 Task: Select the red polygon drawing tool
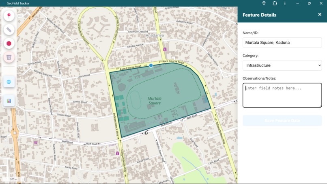pyautogui.click(x=9, y=43)
